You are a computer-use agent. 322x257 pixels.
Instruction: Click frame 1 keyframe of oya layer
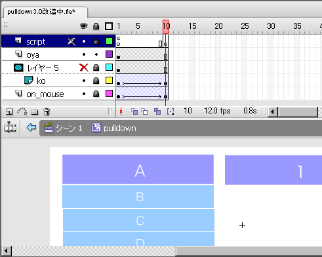coord(118,54)
